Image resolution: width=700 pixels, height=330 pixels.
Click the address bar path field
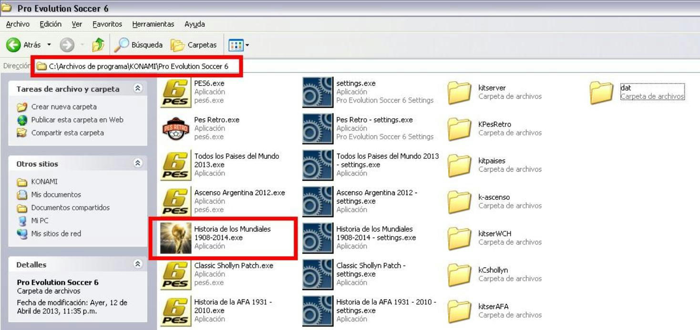point(138,66)
